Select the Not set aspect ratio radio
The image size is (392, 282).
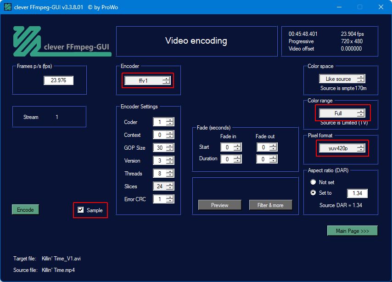[x=313, y=182]
